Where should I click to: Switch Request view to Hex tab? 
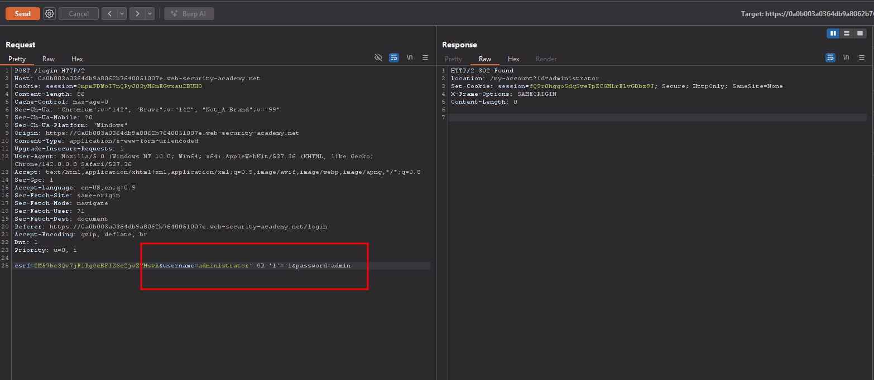[x=77, y=59]
